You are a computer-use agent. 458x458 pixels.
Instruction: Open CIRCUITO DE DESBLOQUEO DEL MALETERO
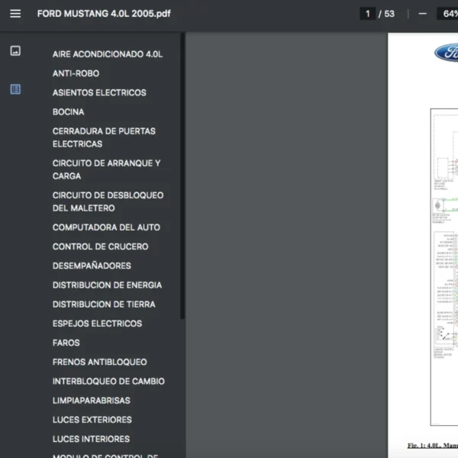click(108, 202)
